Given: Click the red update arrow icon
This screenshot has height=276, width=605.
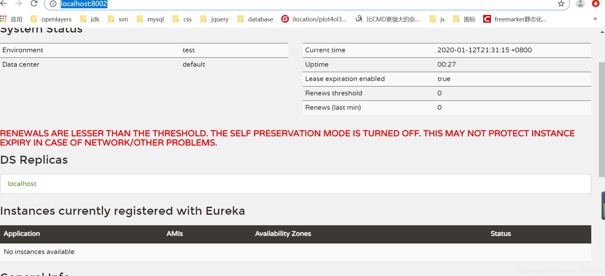Looking at the screenshot, I should pyautogui.click(x=596, y=4).
